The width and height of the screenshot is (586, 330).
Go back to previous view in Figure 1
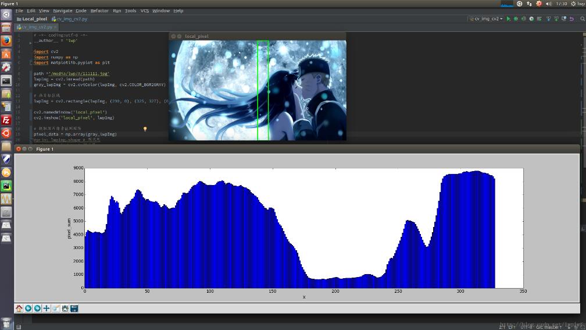tap(28, 308)
